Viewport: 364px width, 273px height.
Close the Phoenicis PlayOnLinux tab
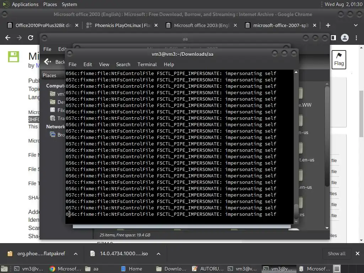click(156, 25)
